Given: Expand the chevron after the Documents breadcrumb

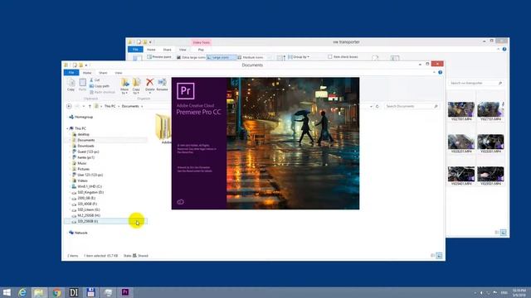Looking at the screenshot, I should [142, 107].
